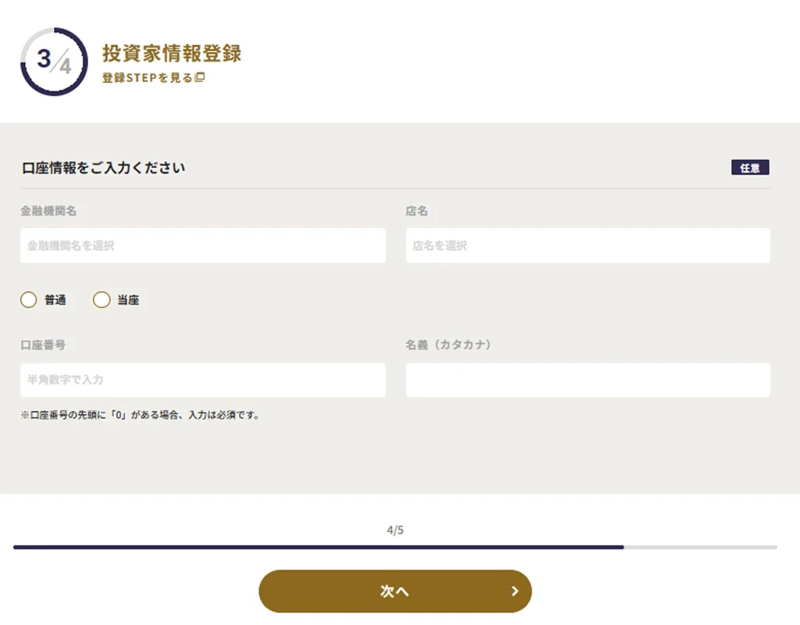The image size is (800, 625).
Task: Open the 店名を選択 dropdown
Action: click(x=587, y=245)
